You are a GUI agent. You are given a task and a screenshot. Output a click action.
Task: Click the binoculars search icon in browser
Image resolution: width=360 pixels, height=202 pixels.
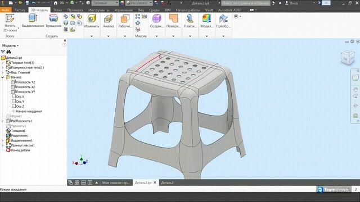point(9,52)
